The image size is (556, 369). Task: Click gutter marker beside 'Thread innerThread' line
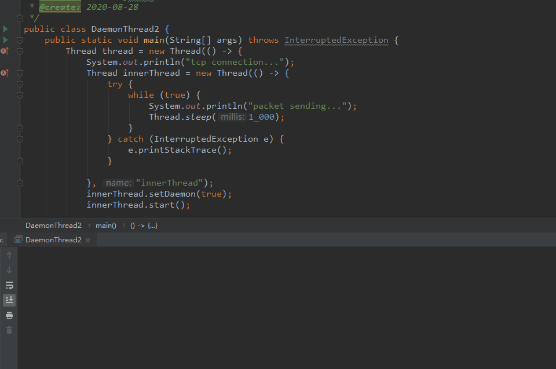[x=5, y=73]
